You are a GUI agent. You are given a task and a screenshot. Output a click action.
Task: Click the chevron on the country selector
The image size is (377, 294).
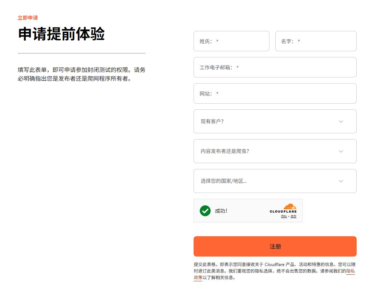(341, 181)
